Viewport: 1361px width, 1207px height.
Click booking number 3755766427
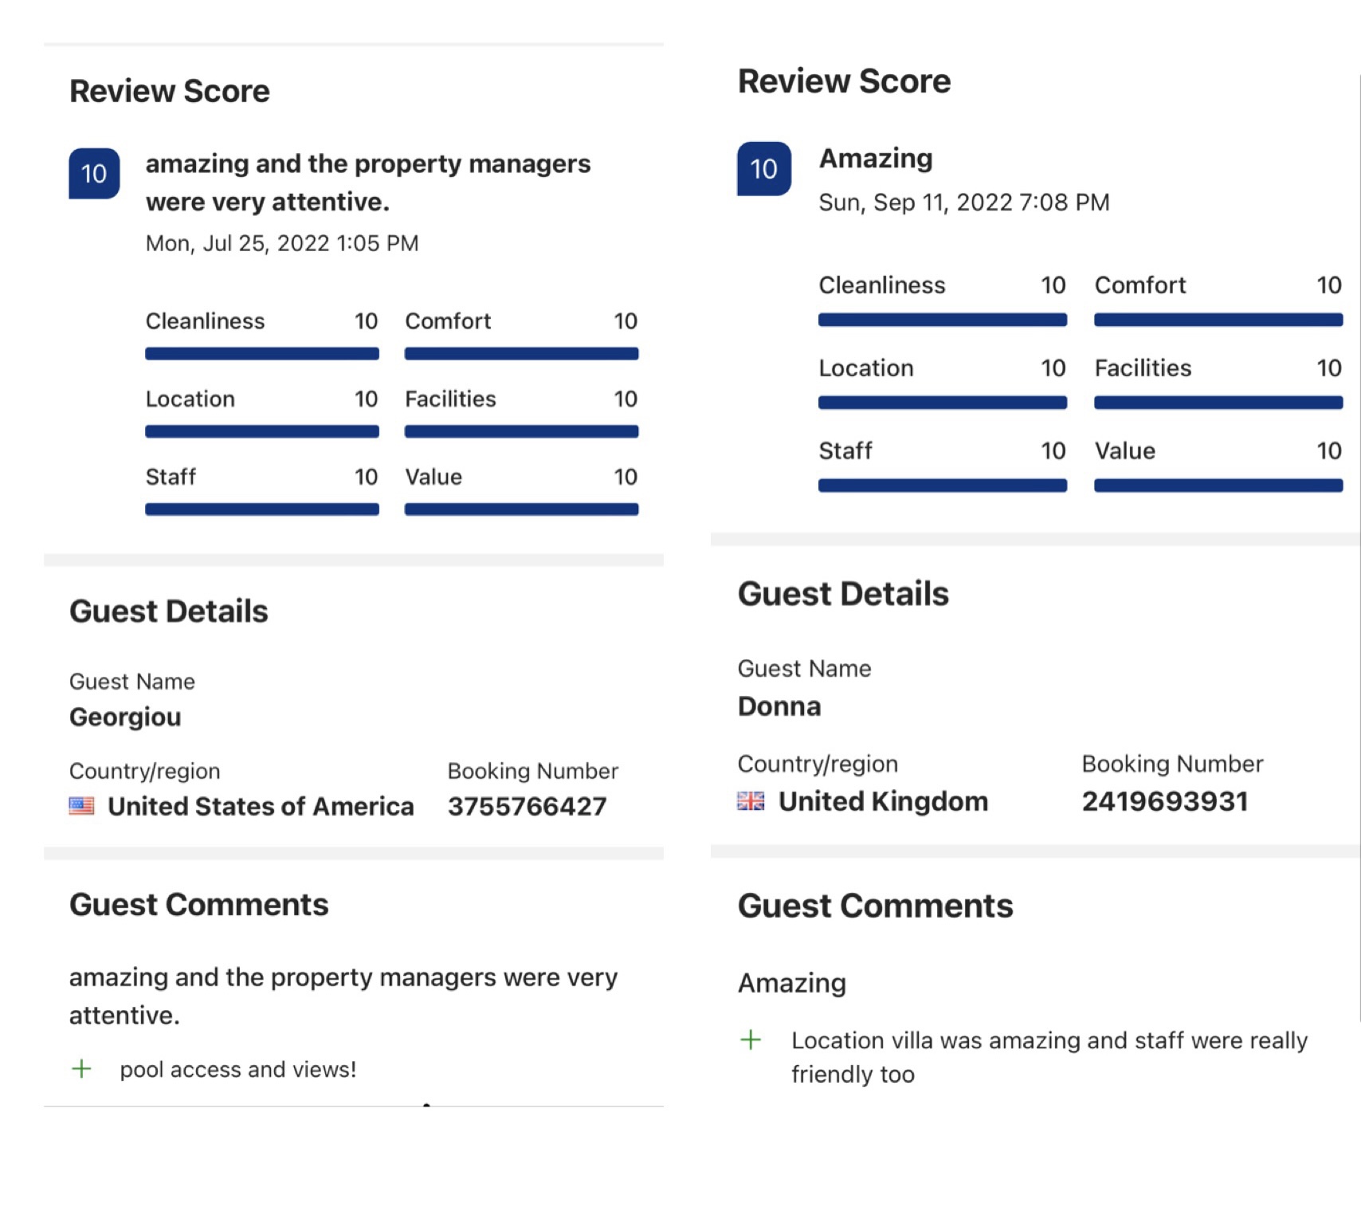tap(527, 806)
